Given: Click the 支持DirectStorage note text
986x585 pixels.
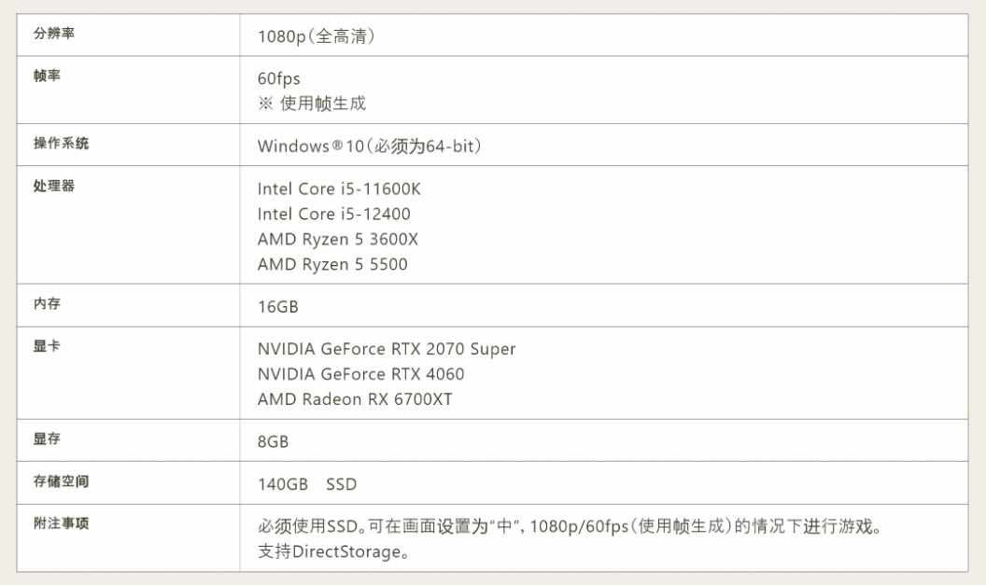Looking at the screenshot, I should (333, 552).
